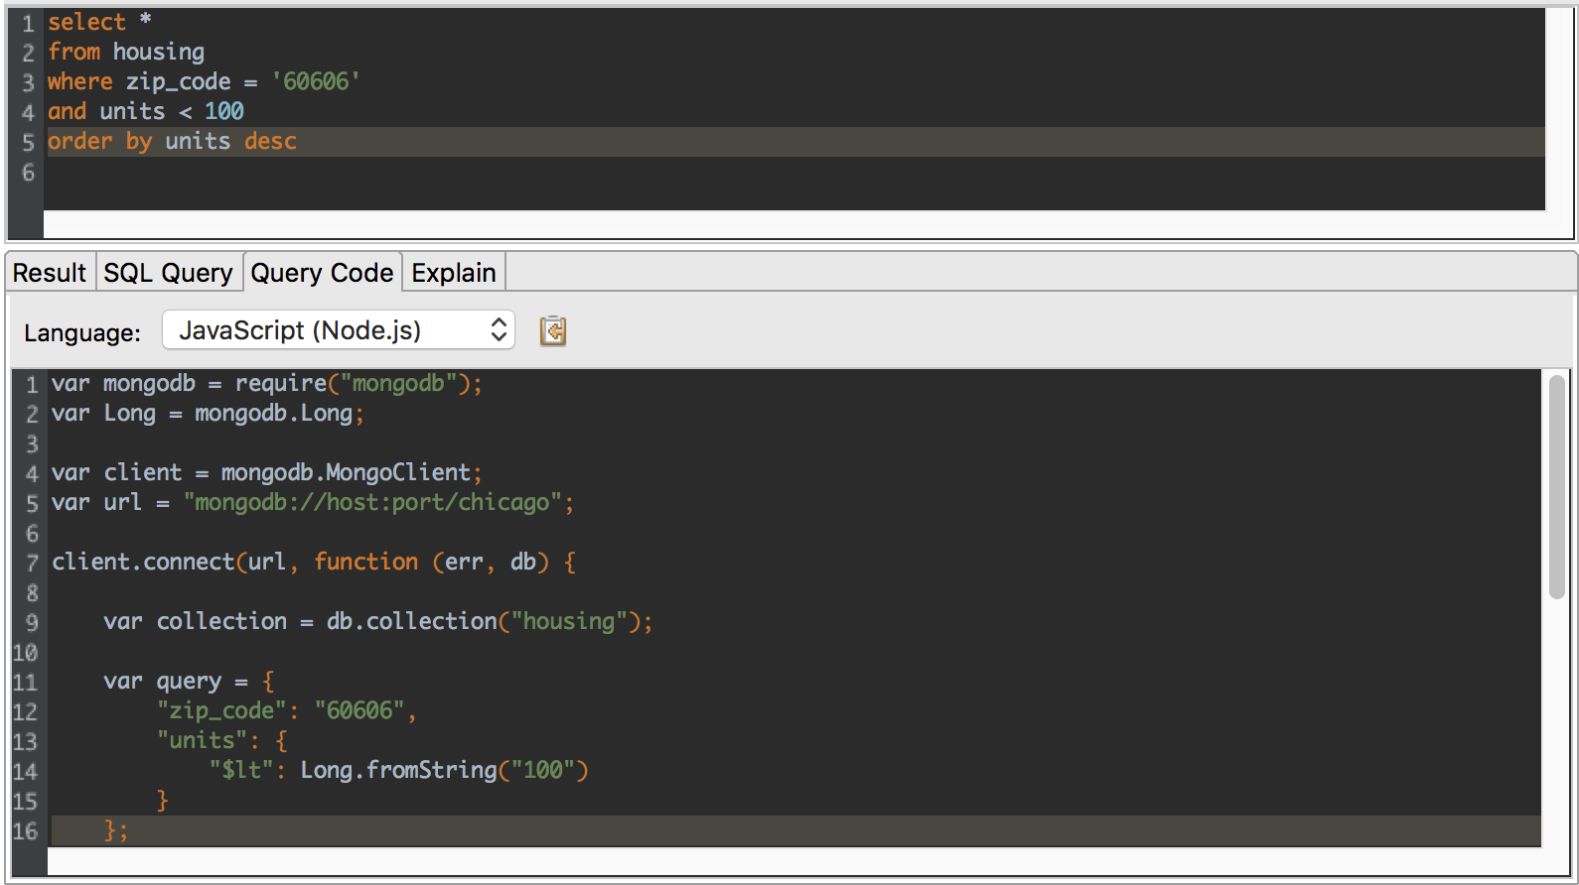Click the number 100 in SQL query
1579x885 pixels.
tap(224, 111)
